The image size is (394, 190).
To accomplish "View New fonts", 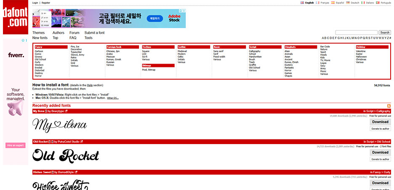I will point(40,38).
